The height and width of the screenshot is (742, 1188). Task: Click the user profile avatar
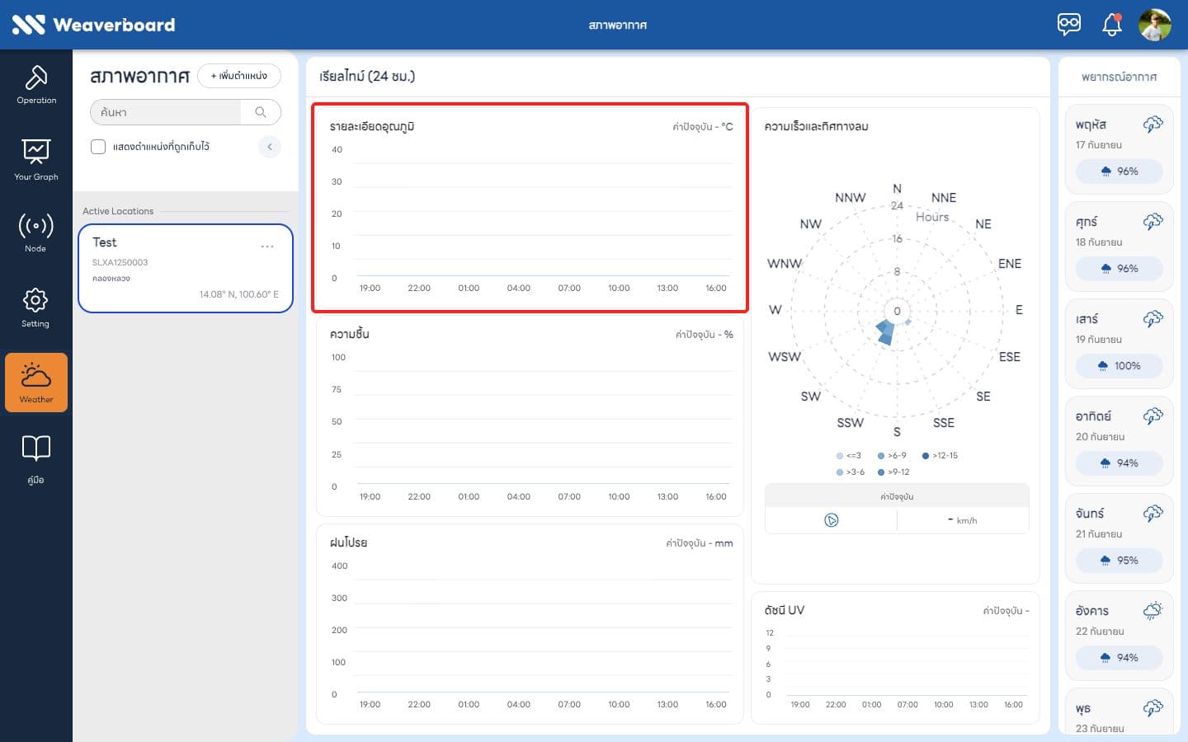point(1155,25)
